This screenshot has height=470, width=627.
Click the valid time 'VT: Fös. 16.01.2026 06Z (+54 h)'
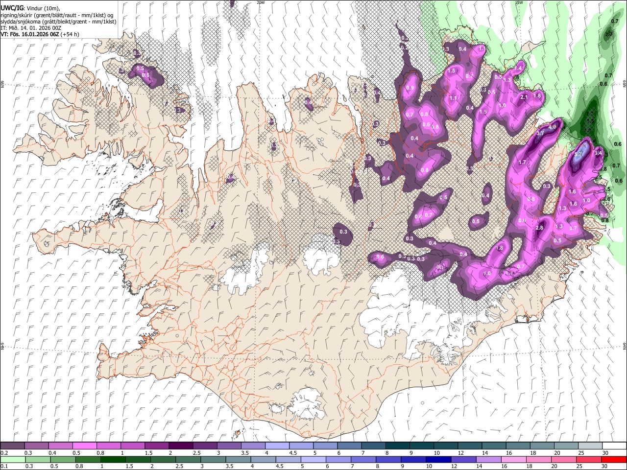pyautogui.click(x=40, y=34)
